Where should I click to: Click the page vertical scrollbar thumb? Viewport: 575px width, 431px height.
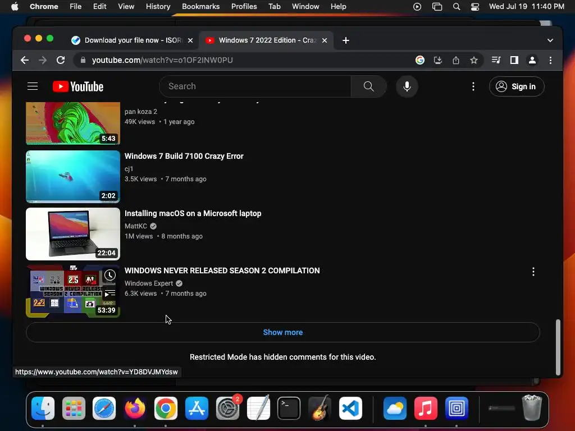pyautogui.click(x=558, y=347)
